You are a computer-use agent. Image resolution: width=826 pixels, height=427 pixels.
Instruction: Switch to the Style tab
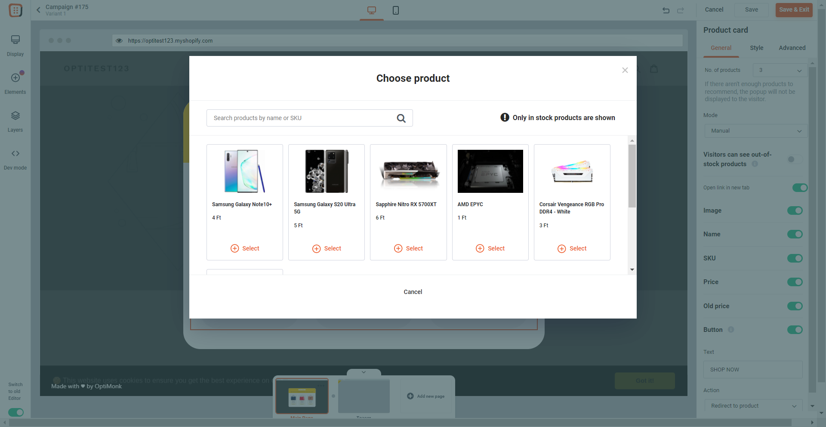click(756, 48)
